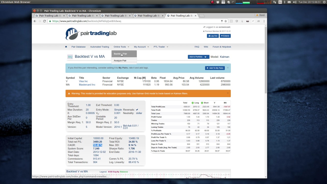Click the clock Tue Dec 20 15:06:51
This screenshot has width=327, height=184.
pyautogui.click(x=309, y=2)
